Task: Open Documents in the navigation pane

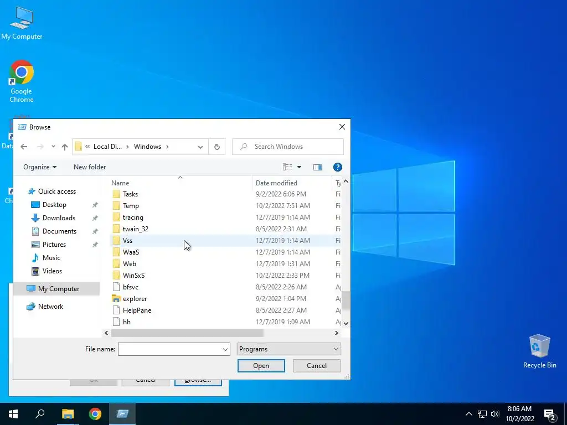Action: [x=59, y=231]
